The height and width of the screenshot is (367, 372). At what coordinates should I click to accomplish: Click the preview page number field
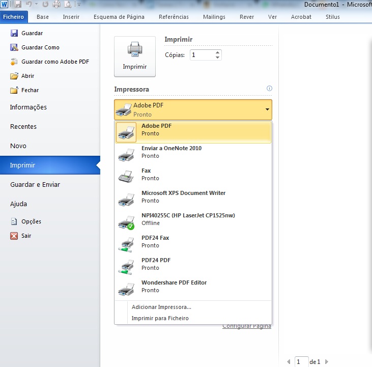pyautogui.click(x=302, y=362)
